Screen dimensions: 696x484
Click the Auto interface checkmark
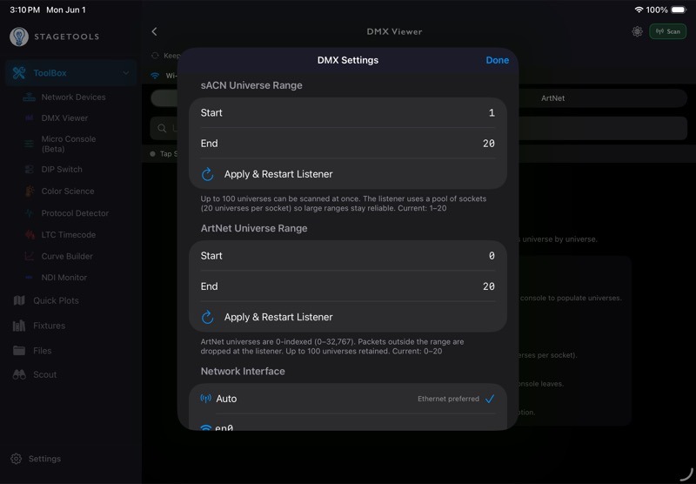pyautogui.click(x=490, y=399)
